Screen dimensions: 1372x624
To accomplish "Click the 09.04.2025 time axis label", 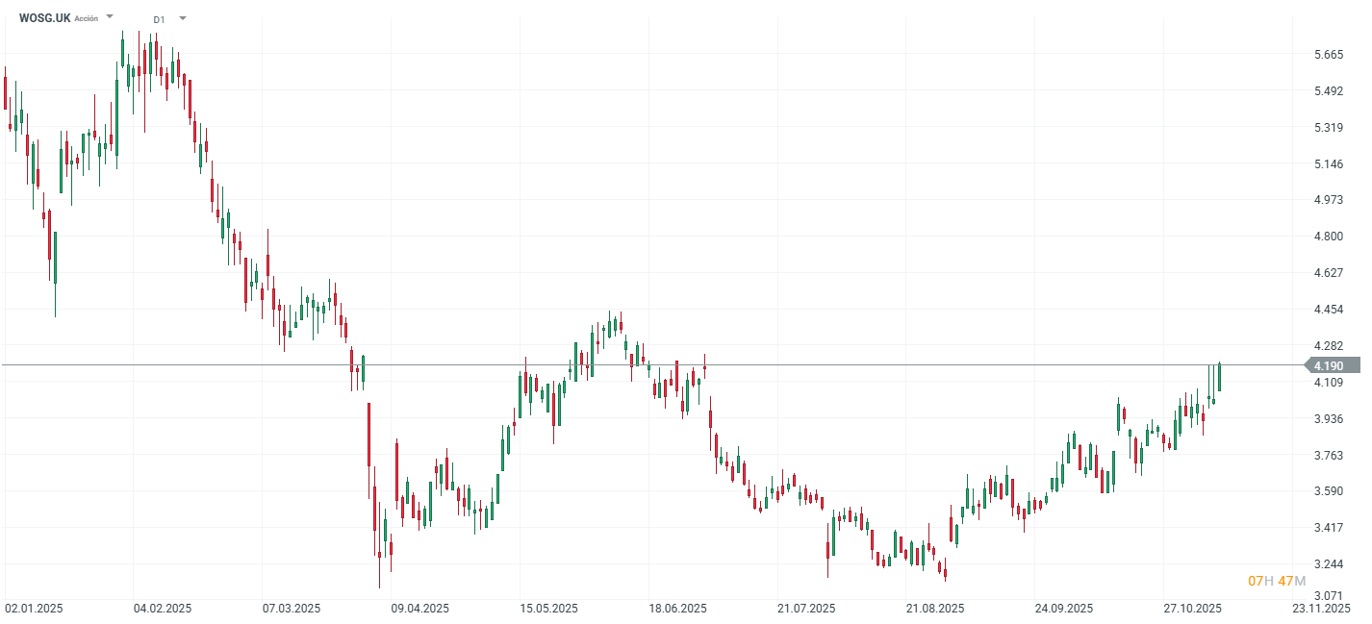I will pos(420,609).
